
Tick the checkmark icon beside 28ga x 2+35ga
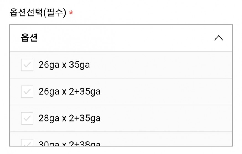click(27, 118)
